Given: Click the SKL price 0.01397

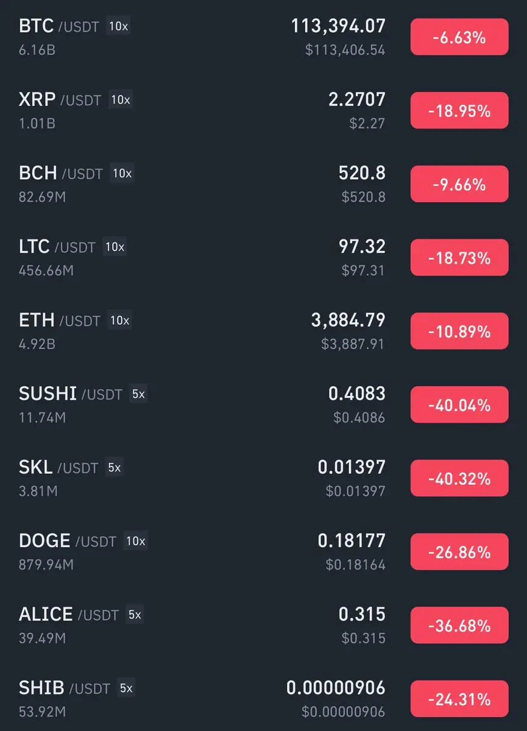Looking at the screenshot, I should (x=352, y=467).
